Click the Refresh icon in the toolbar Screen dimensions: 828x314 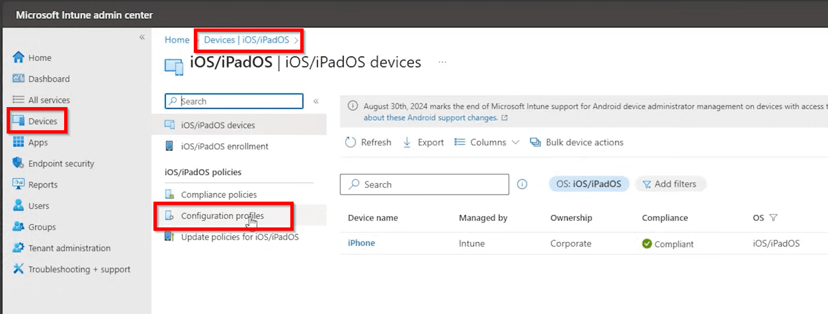click(351, 142)
